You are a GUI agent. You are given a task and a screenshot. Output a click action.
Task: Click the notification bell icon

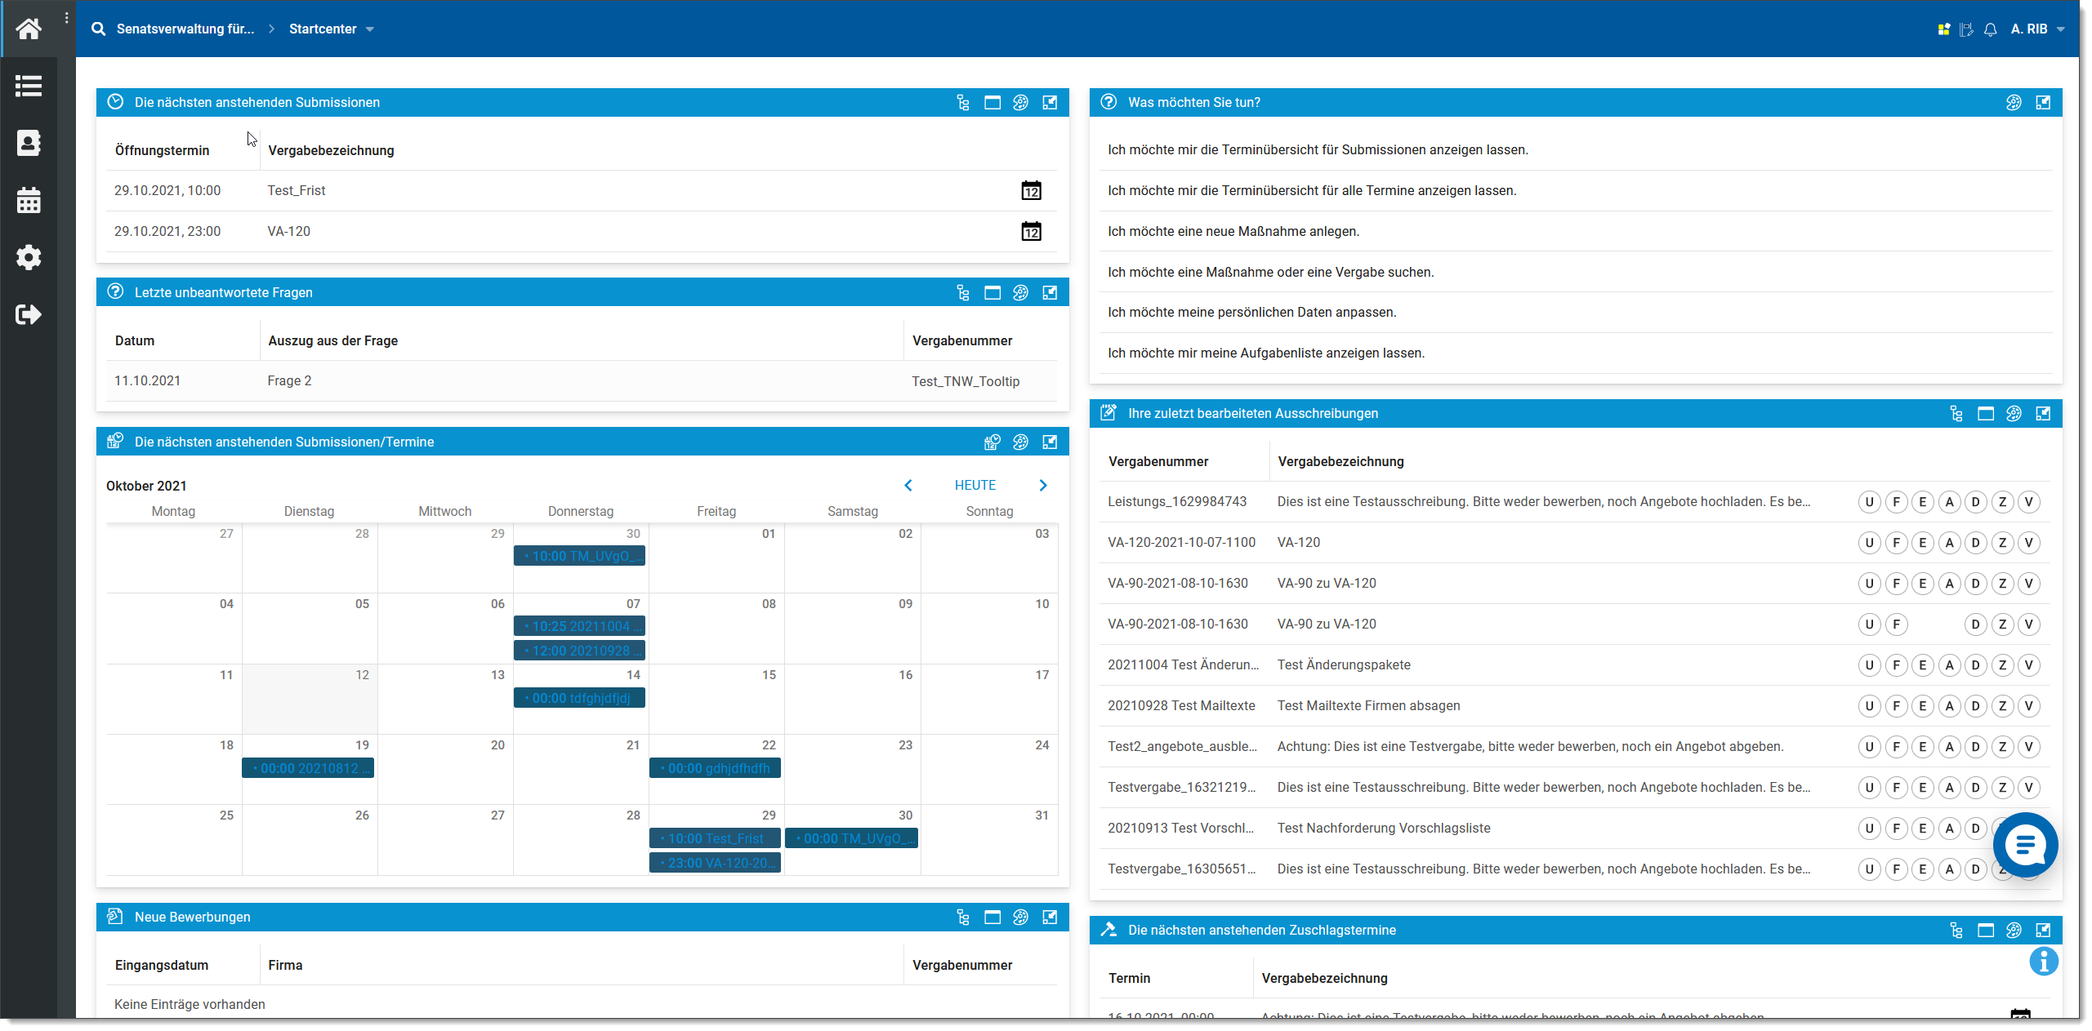(1990, 29)
